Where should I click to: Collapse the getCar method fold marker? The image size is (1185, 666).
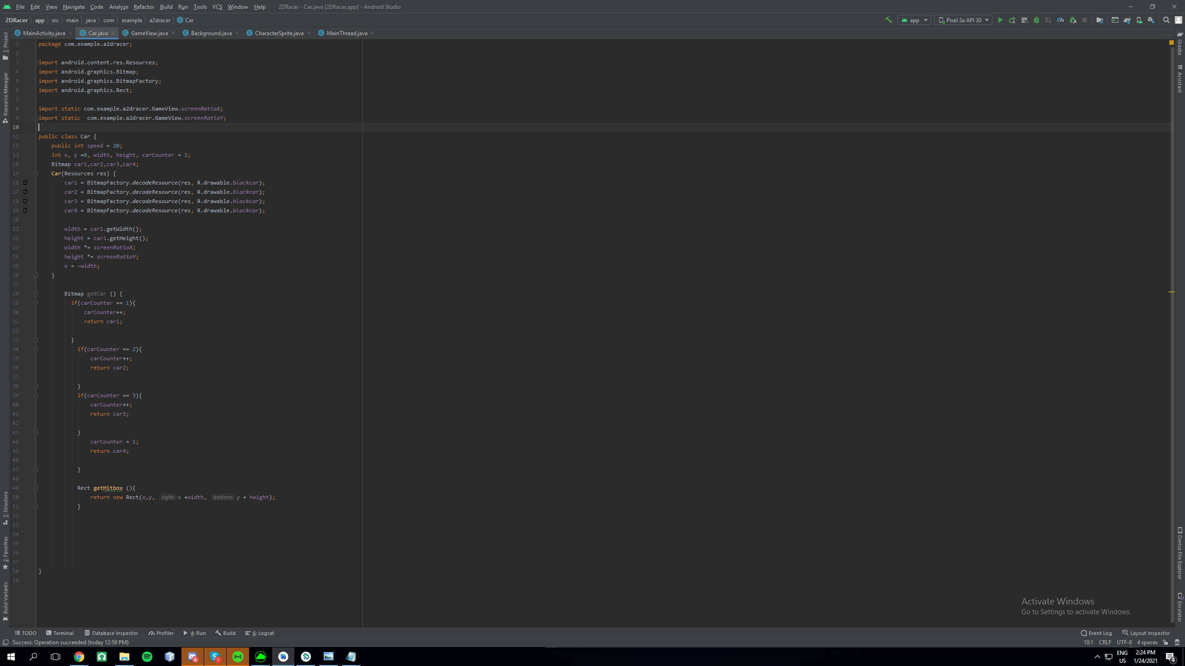coord(36,294)
